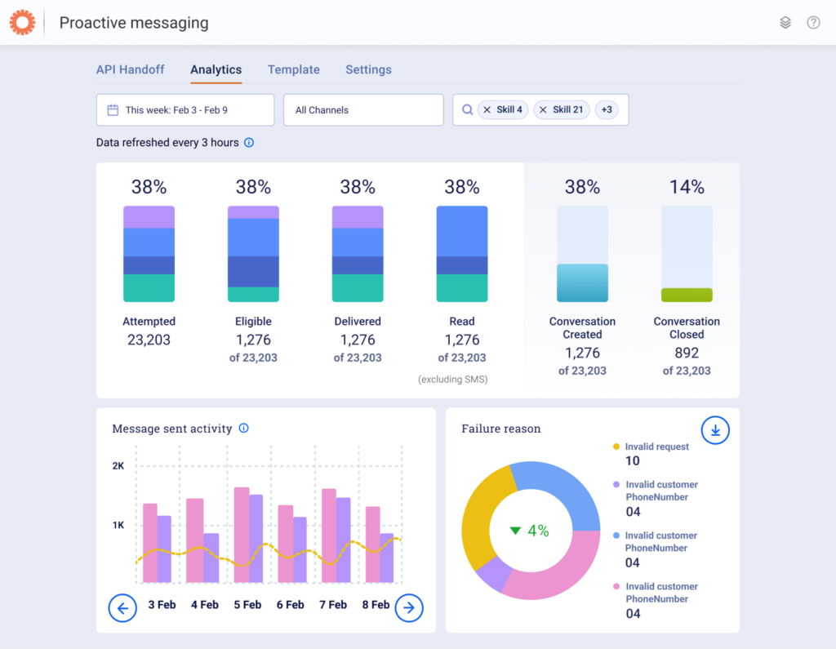Go to the Settings tab
The height and width of the screenshot is (649, 836).
pyautogui.click(x=368, y=69)
